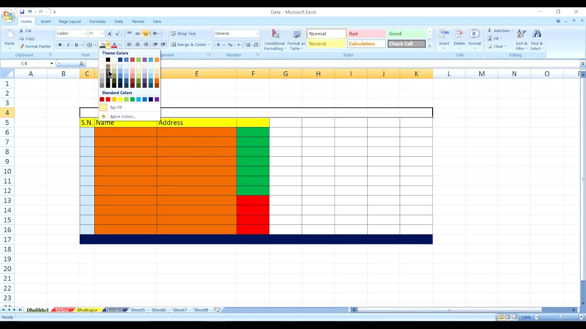The image size is (586, 329).
Task: Toggle Middle Align vertical alignment
Action: [x=137, y=33]
